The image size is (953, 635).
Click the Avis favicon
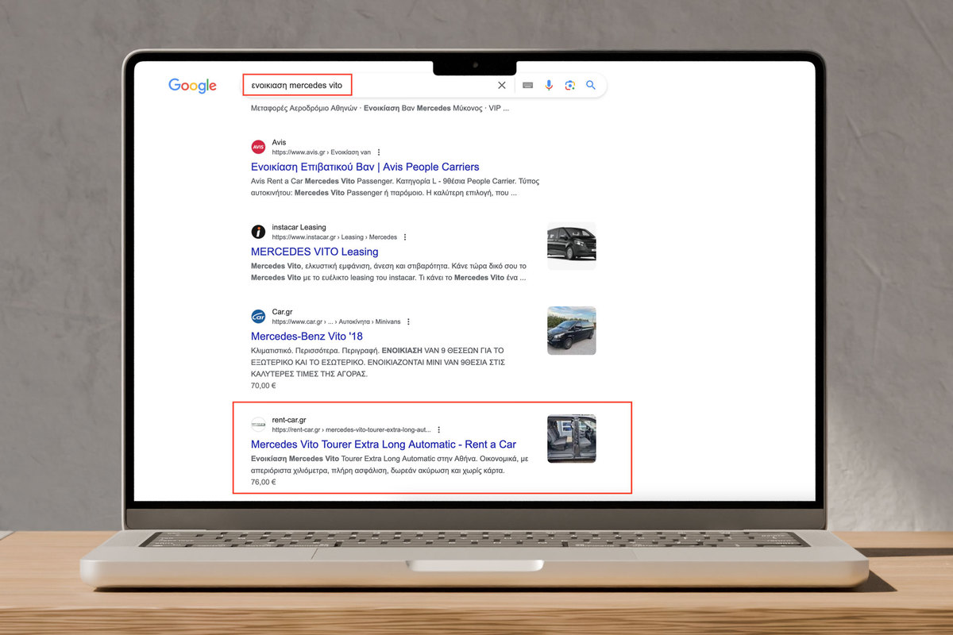[258, 147]
